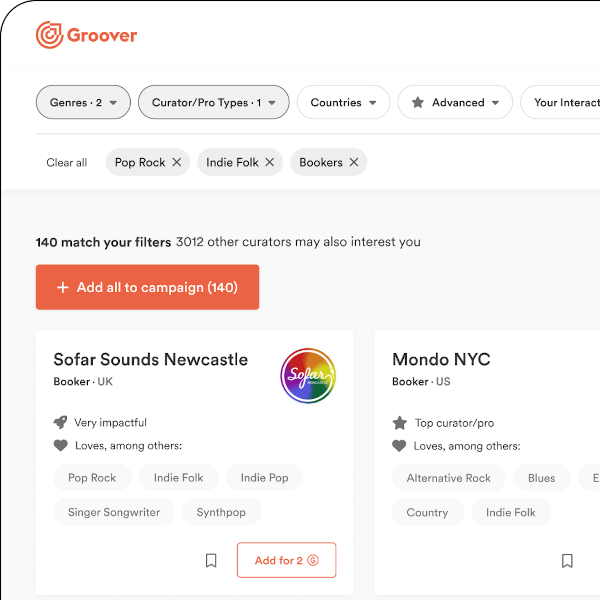Bookmark Mondo NYC

567,561
